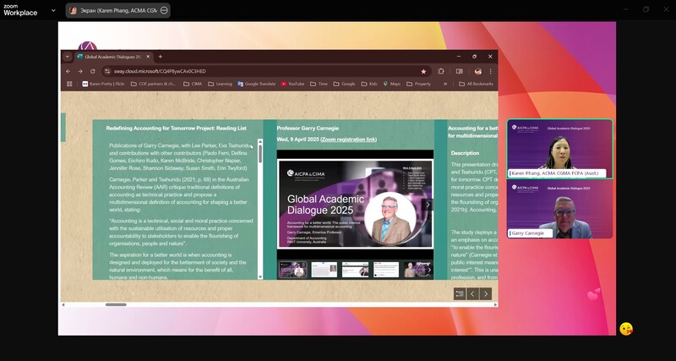
Task: Show more bookmarks with the overflow chevron
Action: pos(445,84)
